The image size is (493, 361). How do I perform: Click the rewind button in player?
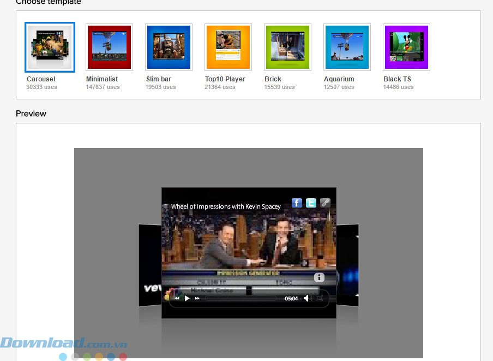pyautogui.click(x=177, y=298)
